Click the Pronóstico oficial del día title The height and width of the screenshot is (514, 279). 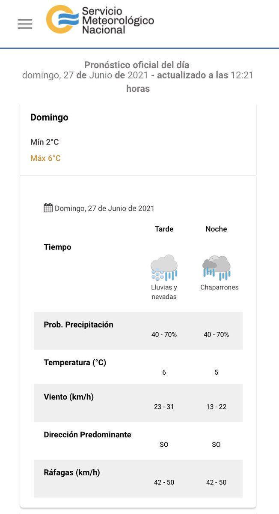[137, 65]
